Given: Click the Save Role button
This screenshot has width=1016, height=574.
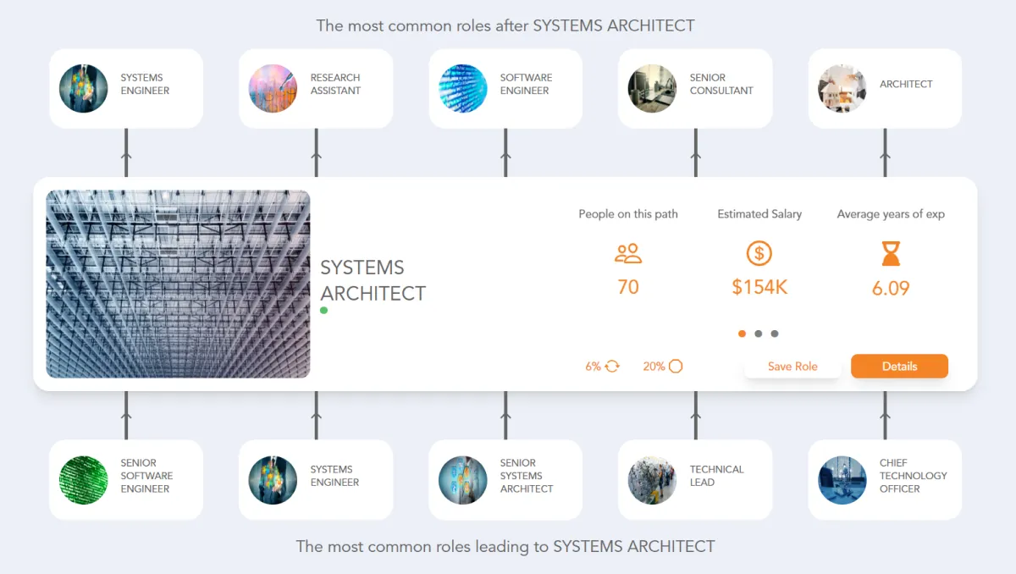Looking at the screenshot, I should (x=792, y=367).
